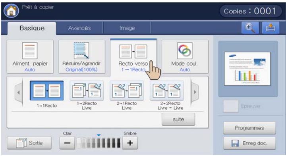Show previous duplex options with left arrow
Screen dimensions: 286x156
point(19,92)
